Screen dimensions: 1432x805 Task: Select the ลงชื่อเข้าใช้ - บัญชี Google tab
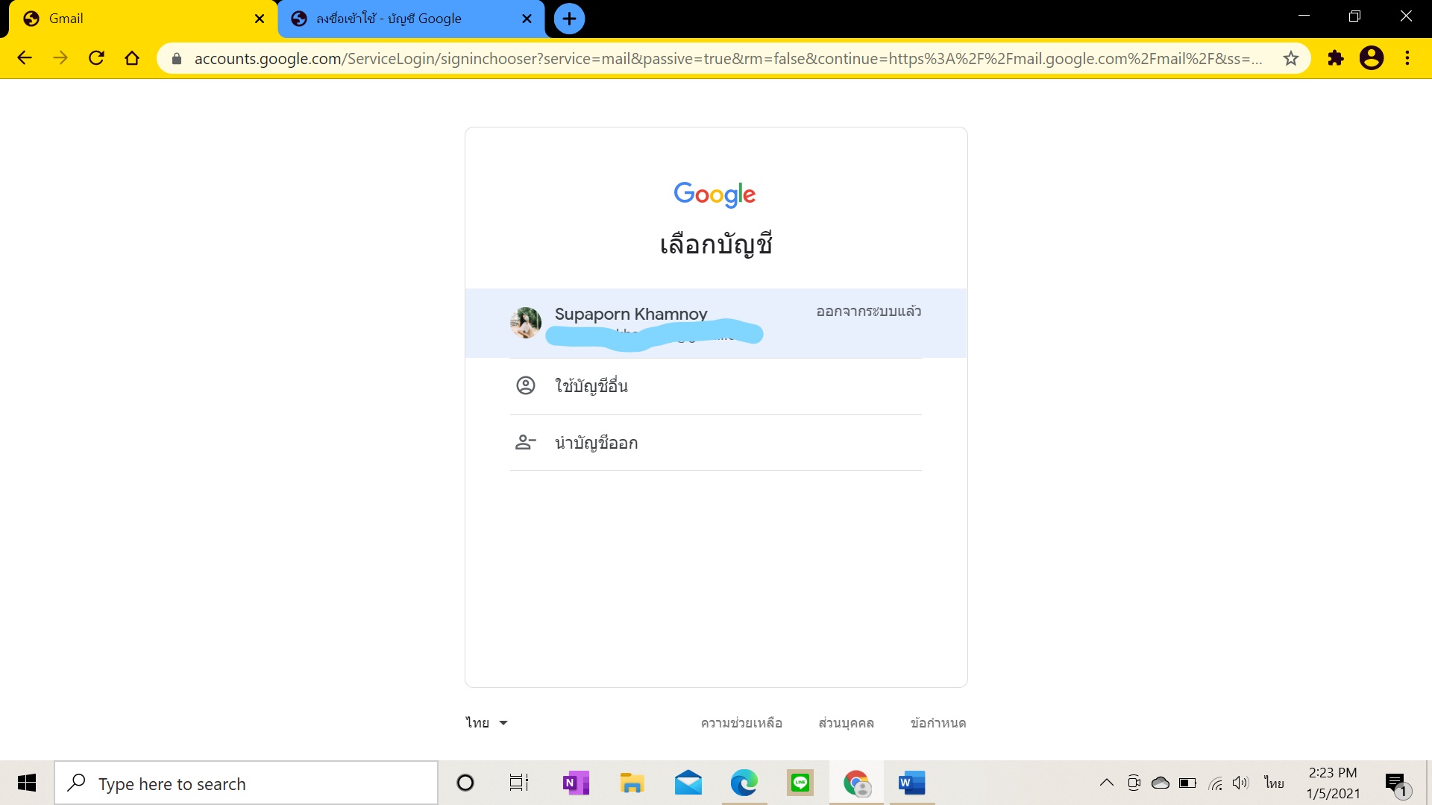[412, 19]
